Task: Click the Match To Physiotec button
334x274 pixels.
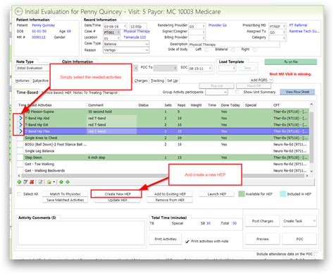Action: (x=66, y=194)
